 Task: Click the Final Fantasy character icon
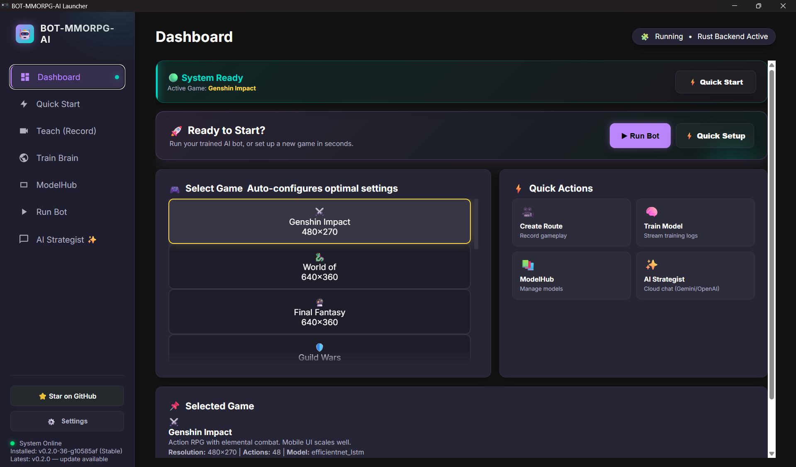coord(319,302)
